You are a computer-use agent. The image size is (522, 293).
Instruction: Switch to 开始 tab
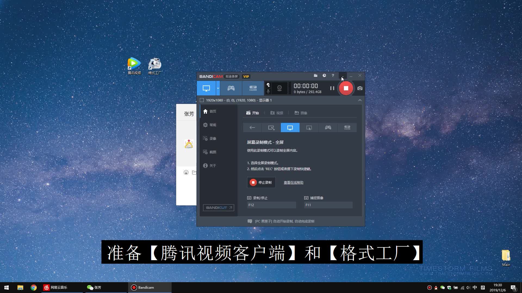point(253,113)
